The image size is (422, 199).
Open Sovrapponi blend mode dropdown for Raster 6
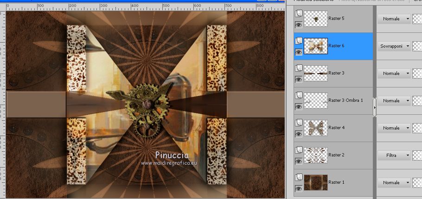pos(394,46)
